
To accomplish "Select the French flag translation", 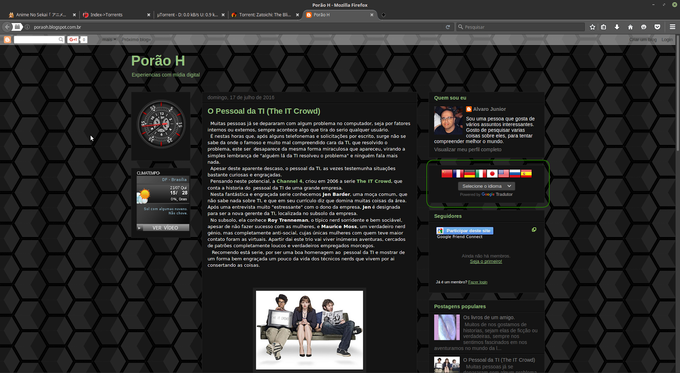I will [458, 173].
